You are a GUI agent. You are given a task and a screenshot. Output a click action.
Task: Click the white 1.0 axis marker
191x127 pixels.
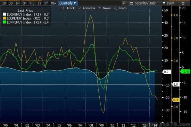point(176,84)
